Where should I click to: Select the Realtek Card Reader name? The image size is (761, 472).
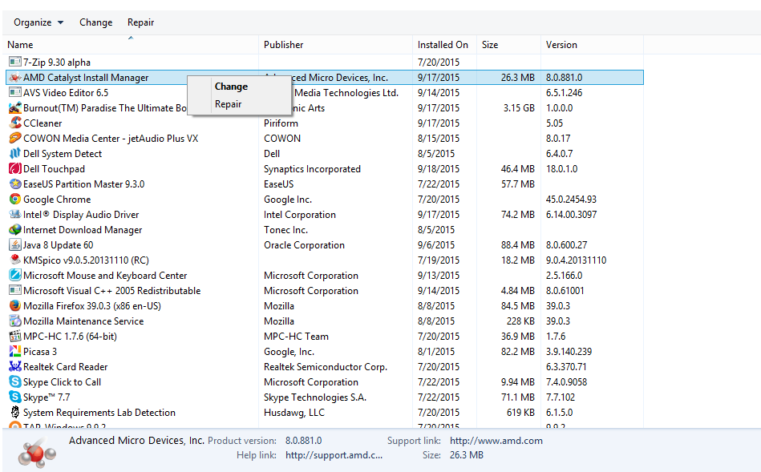[66, 367]
